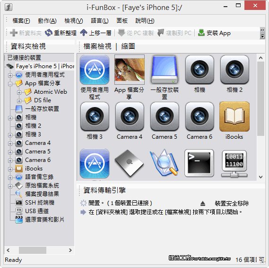Expand 原始檔案系統 tree node

pos(10,186)
